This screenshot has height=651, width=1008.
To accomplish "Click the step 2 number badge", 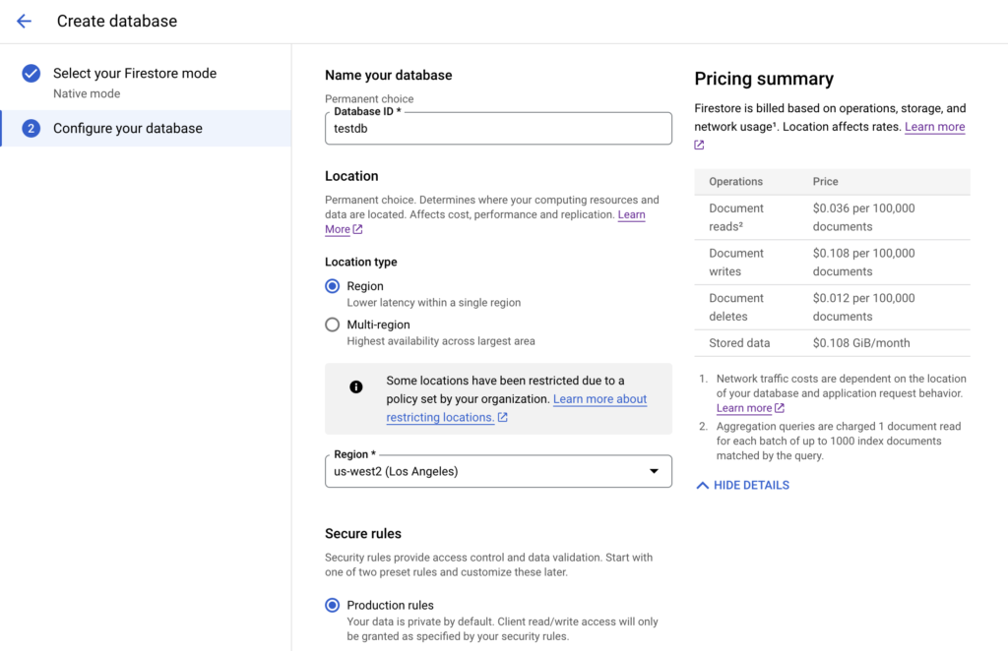I will (31, 129).
